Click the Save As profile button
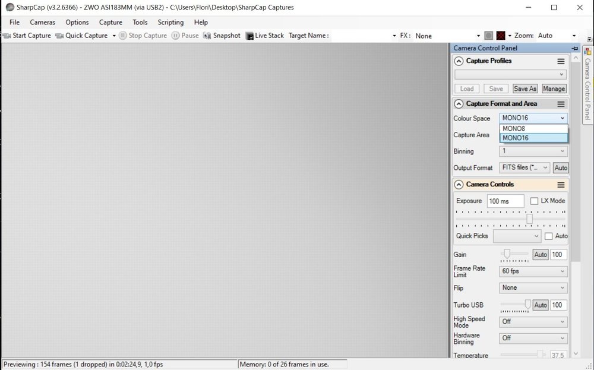 pyautogui.click(x=525, y=88)
